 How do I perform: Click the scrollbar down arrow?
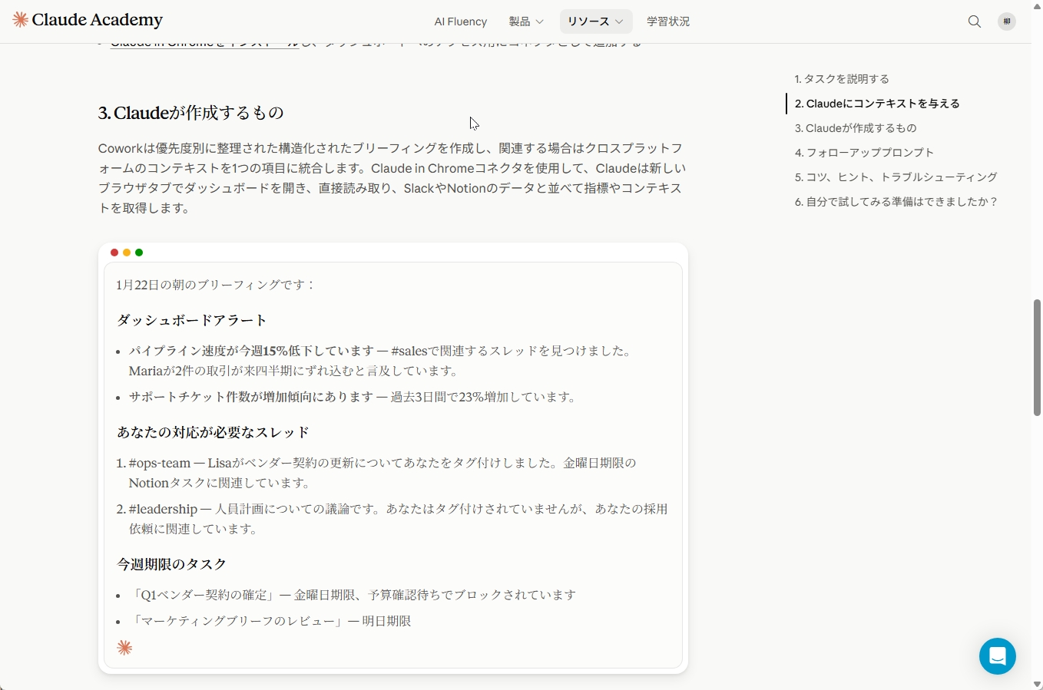tap(1037, 684)
